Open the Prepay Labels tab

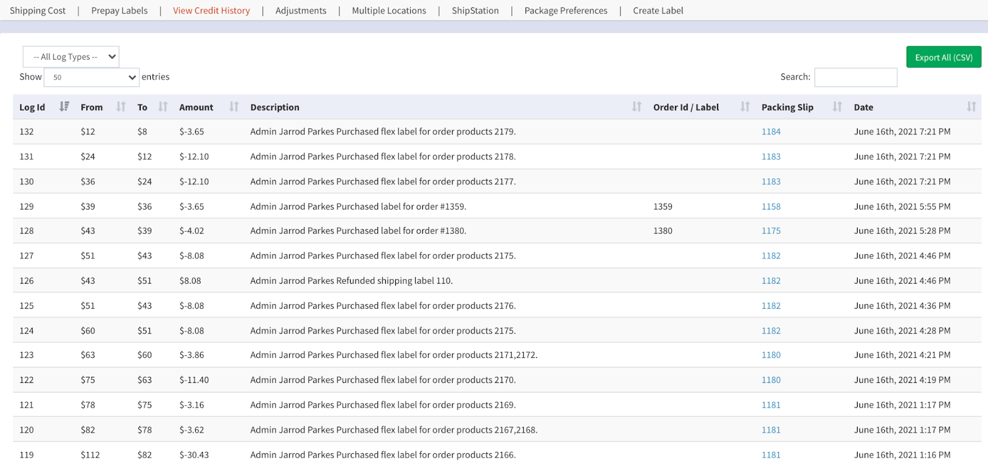click(x=119, y=10)
